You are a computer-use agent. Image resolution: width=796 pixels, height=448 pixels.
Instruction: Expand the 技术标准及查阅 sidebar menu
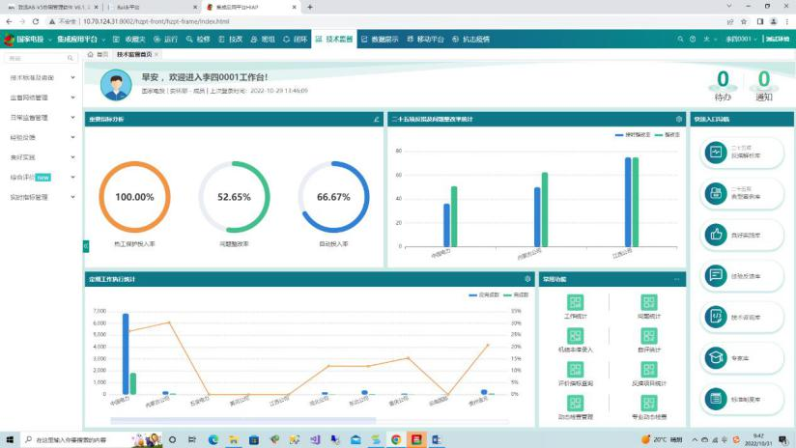click(42, 77)
